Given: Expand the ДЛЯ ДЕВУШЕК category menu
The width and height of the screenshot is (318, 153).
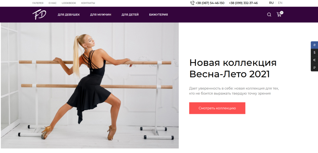Looking at the screenshot, I should tap(69, 15).
